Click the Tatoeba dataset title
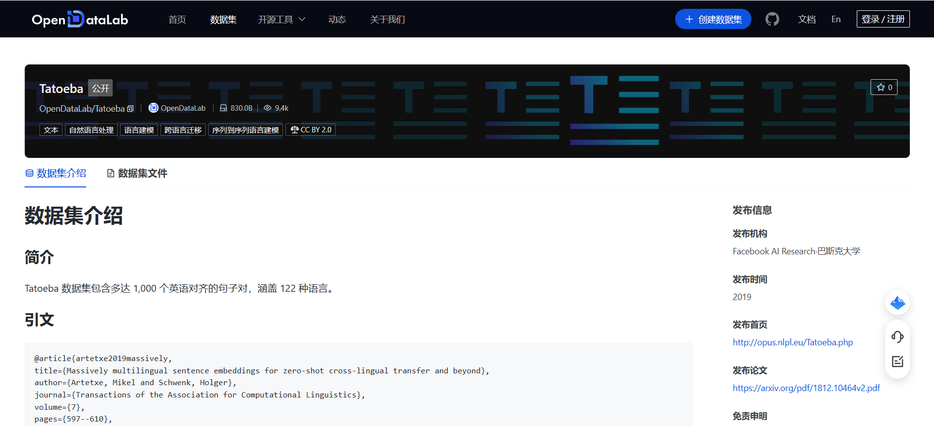Screen dimensions: 934x426 (61, 89)
